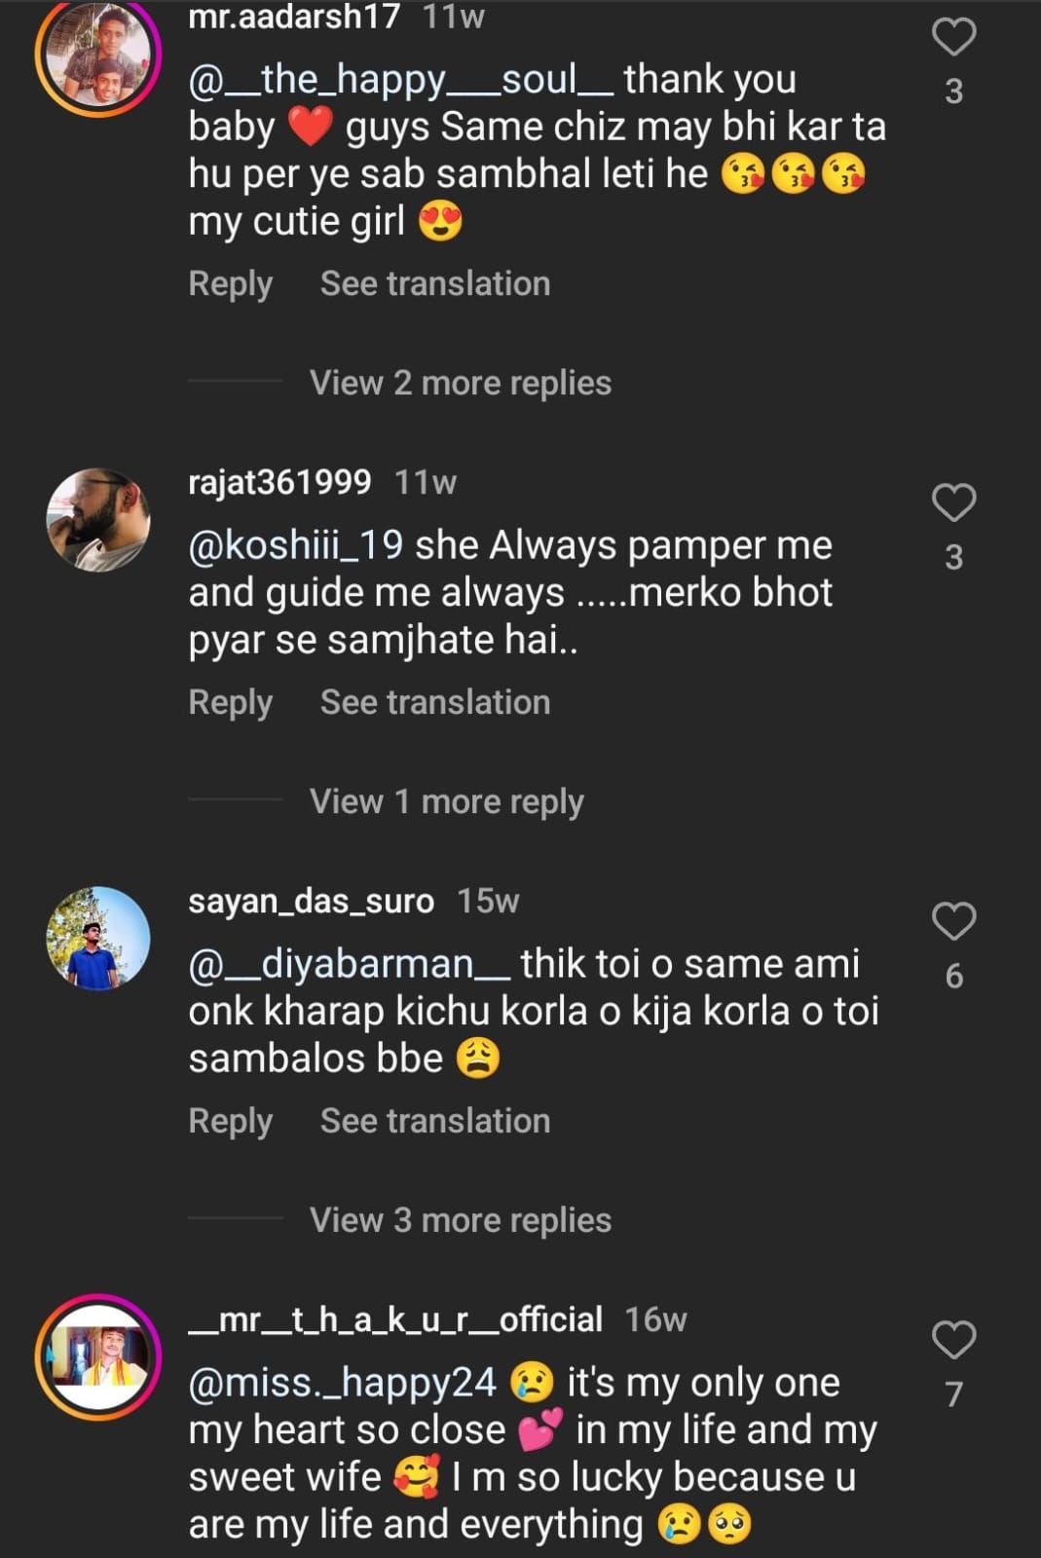The width and height of the screenshot is (1041, 1558).
Task: Open mr.aadarsh17's profile picture
Action: click(x=98, y=56)
